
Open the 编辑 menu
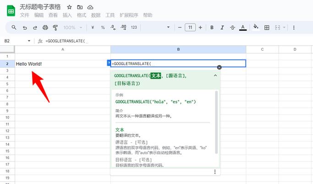tap(39, 15)
